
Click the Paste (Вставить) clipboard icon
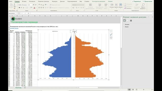(x=11, y=5)
